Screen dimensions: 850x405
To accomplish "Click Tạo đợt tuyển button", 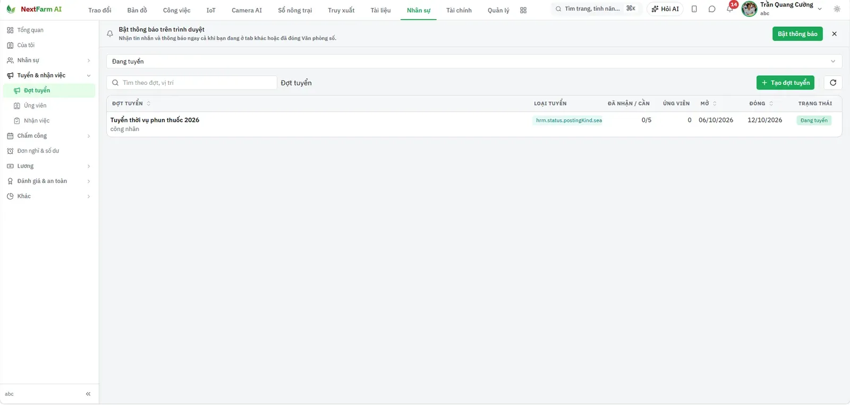I will [x=785, y=83].
